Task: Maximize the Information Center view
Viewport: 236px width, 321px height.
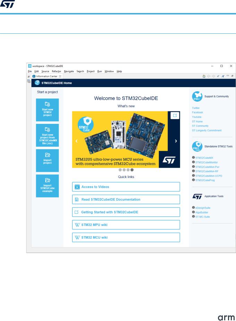Action: (x=232, y=76)
